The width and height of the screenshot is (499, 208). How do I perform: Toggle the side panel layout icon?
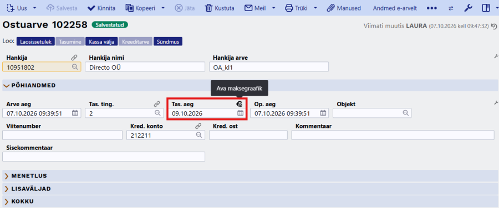(x=486, y=8)
